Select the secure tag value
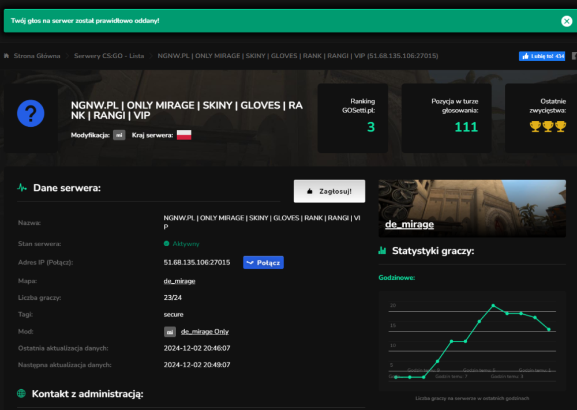The width and height of the screenshot is (577, 410). (173, 314)
